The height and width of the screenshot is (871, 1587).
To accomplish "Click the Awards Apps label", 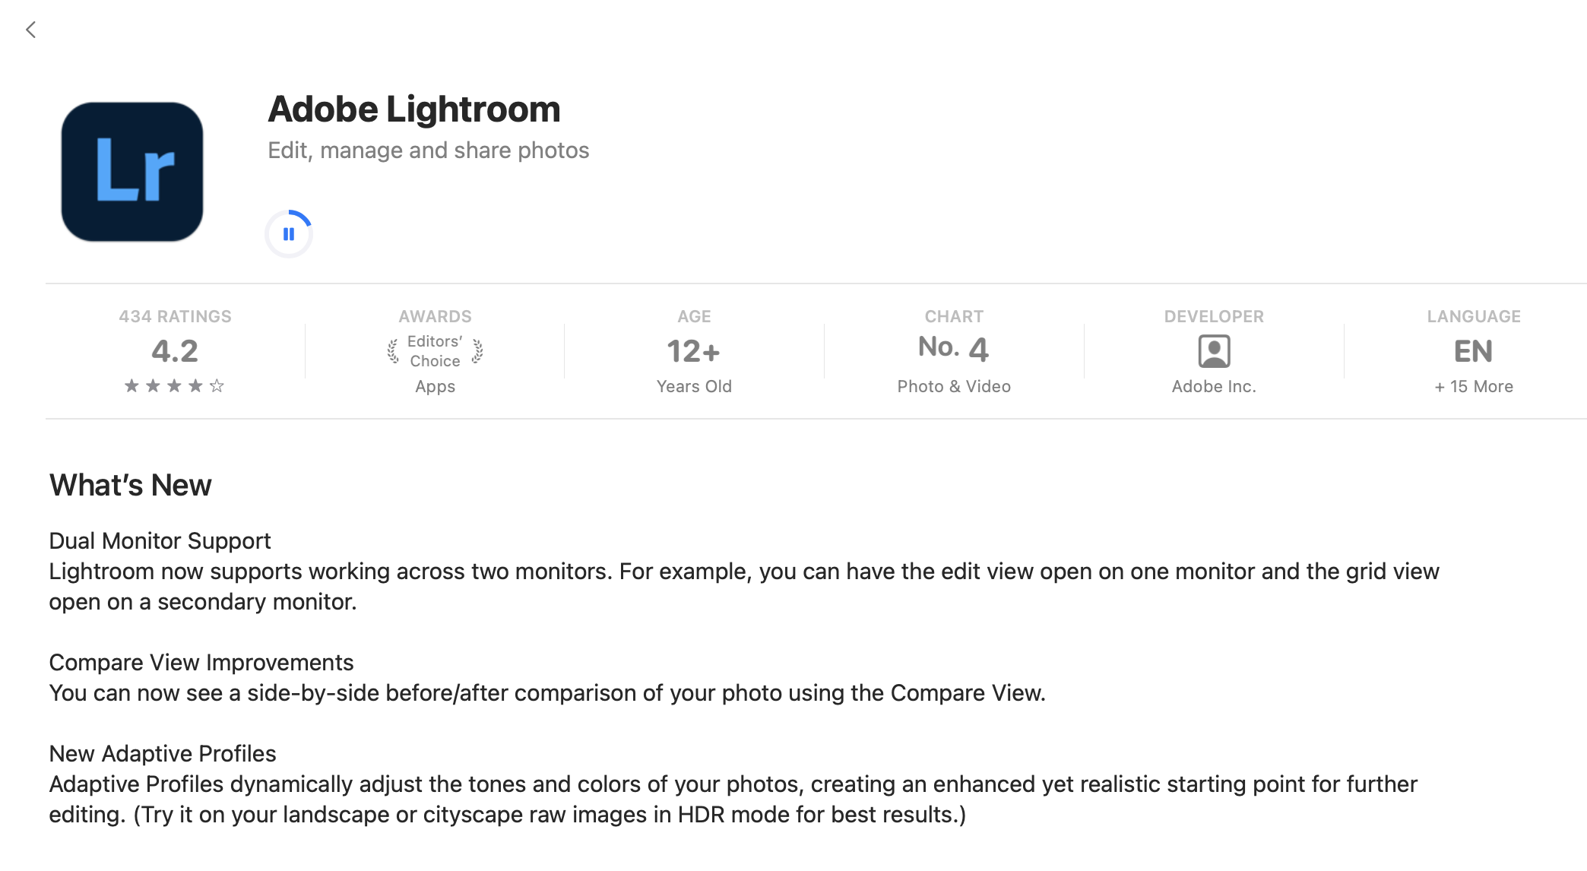I will [435, 386].
